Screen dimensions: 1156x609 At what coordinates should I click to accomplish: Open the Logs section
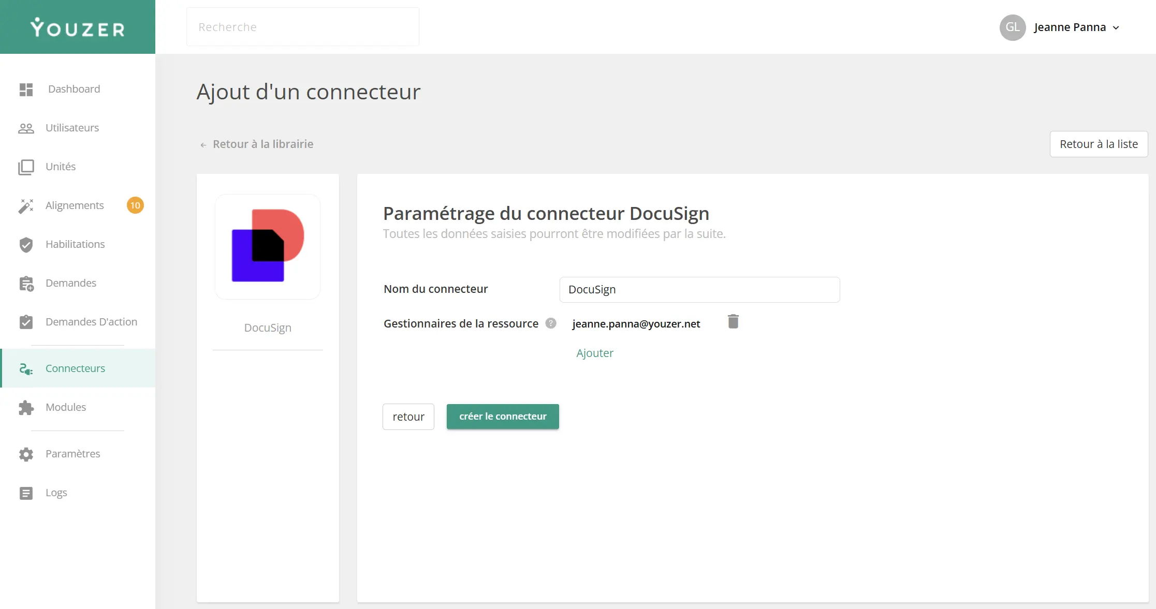click(55, 493)
